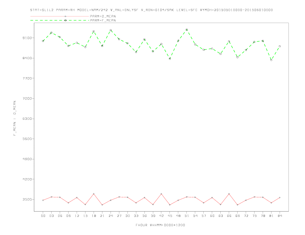Click the y-axis tick label 5600
Viewport: 305px width, 235px height.
tap(27, 139)
